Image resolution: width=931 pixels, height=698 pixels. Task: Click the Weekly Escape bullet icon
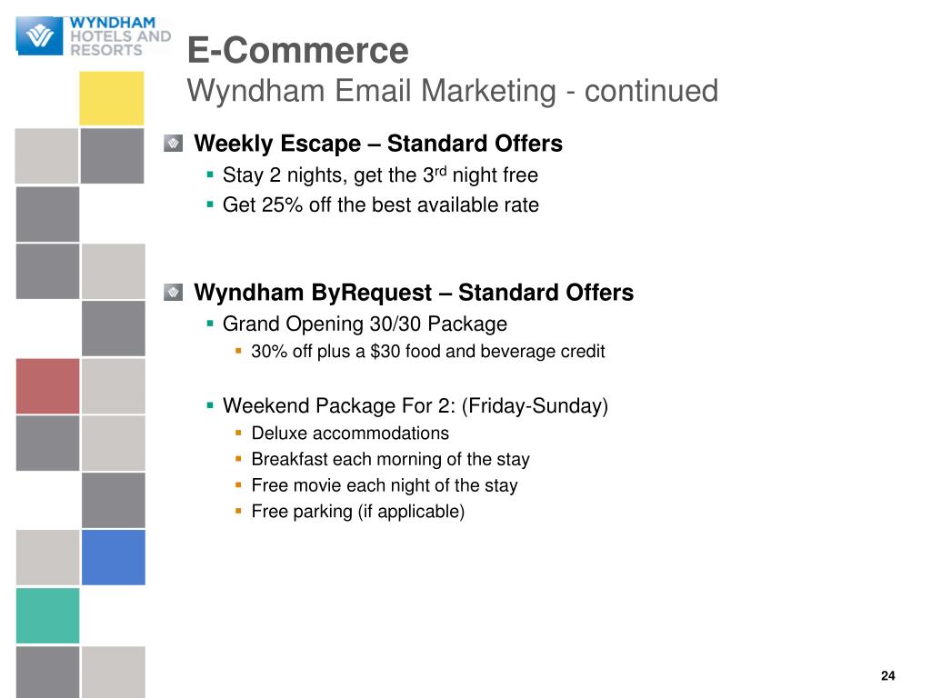point(174,143)
